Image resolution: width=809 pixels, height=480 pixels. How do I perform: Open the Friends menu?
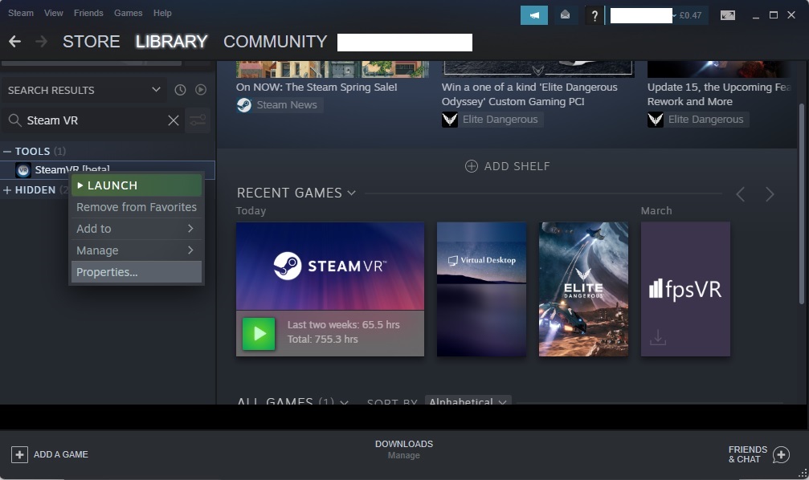[x=88, y=13]
